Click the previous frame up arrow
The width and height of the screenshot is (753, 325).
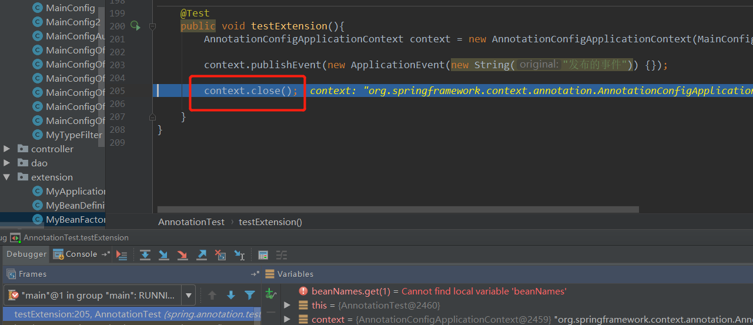pyautogui.click(x=212, y=295)
